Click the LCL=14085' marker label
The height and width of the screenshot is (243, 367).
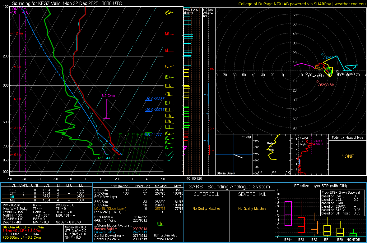tap(153, 135)
